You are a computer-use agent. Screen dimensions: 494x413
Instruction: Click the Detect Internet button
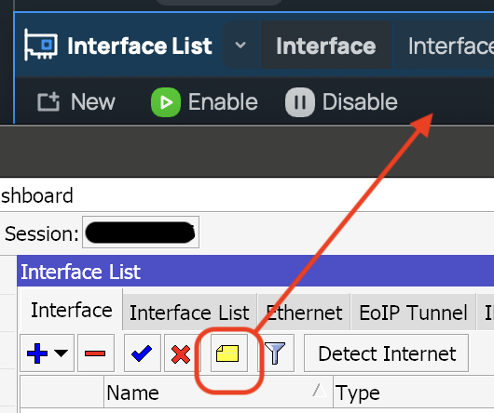pos(386,353)
